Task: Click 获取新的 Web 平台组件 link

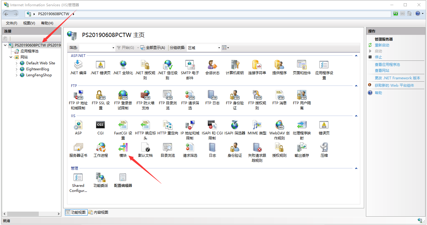Action: tap(394, 86)
